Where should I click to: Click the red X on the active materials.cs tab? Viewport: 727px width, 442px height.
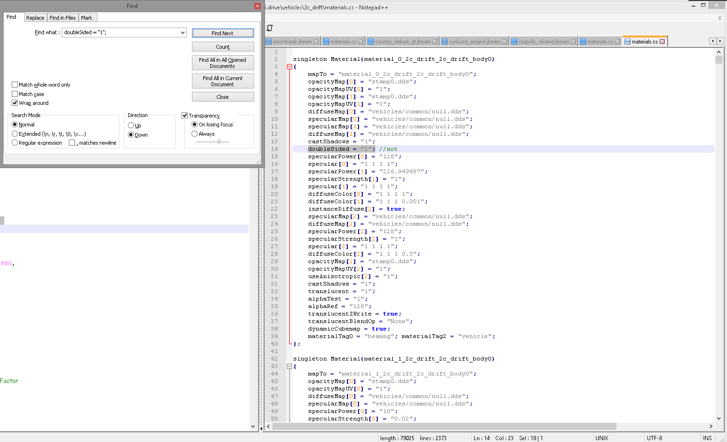[x=662, y=42]
